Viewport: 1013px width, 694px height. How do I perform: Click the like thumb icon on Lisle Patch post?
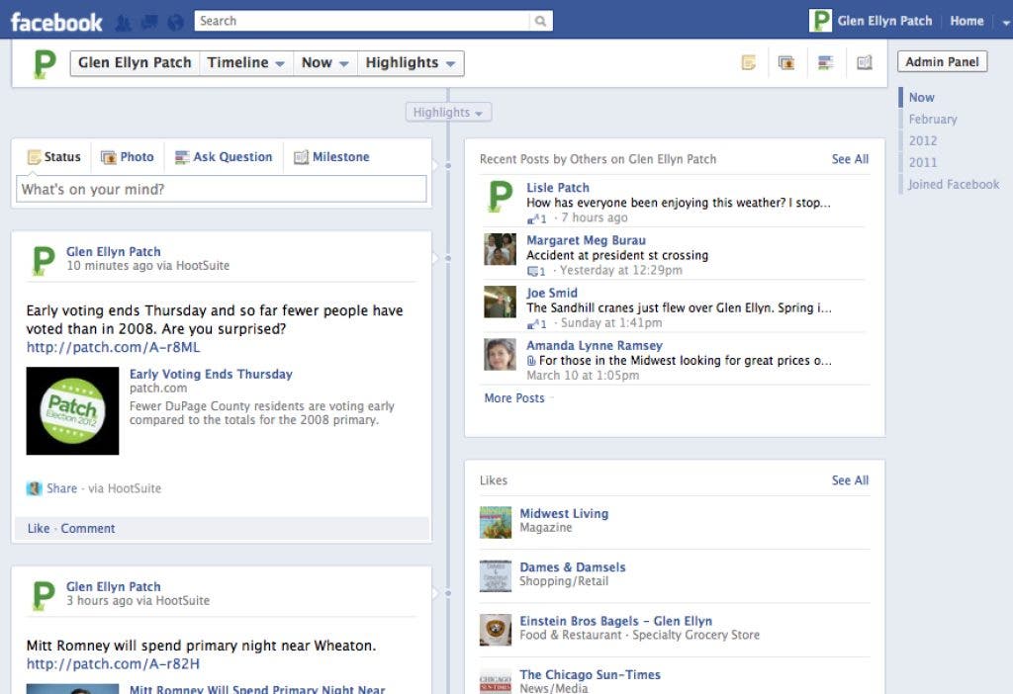tap(532, 218)
